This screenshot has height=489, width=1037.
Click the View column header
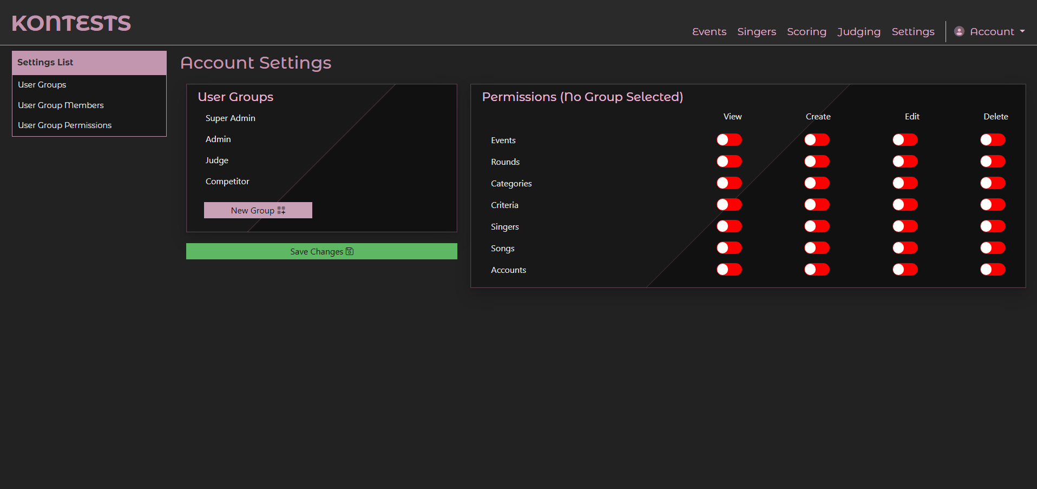click(732, 117)
